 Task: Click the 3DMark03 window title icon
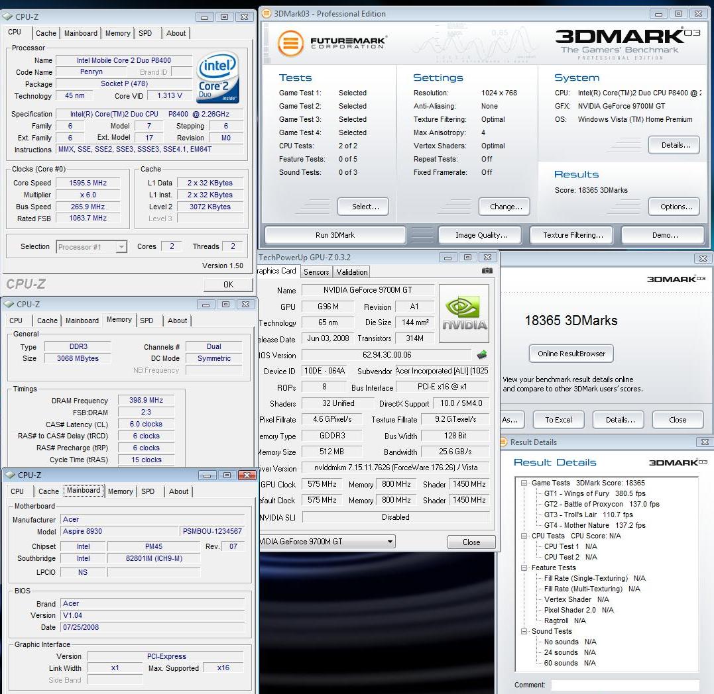coord(267,14)
